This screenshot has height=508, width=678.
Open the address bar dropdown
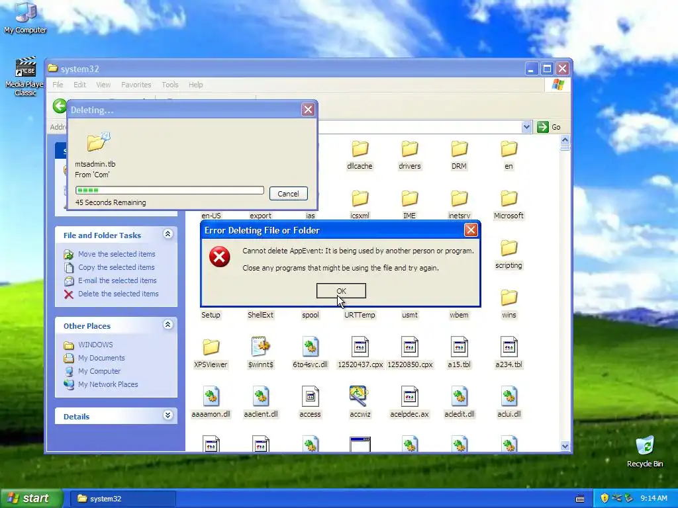pyautogui.click(x=526, y=127)
